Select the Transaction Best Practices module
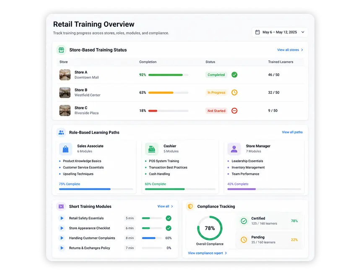The height and width of the screenshot is (275, 348). 168,167
